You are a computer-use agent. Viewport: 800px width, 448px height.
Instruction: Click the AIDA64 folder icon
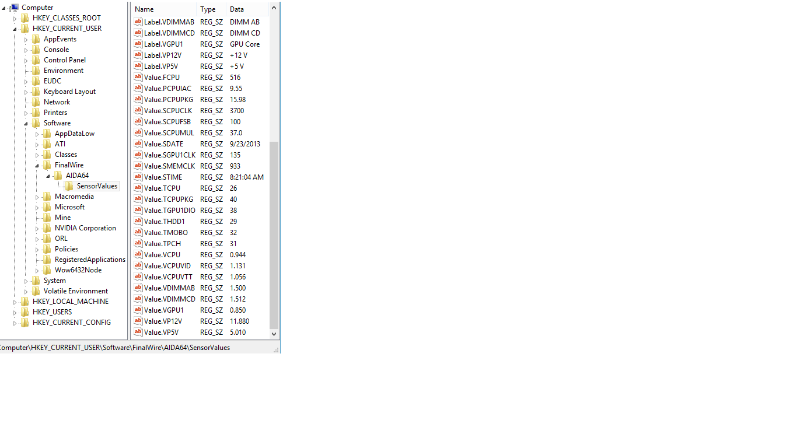[58, 176]
